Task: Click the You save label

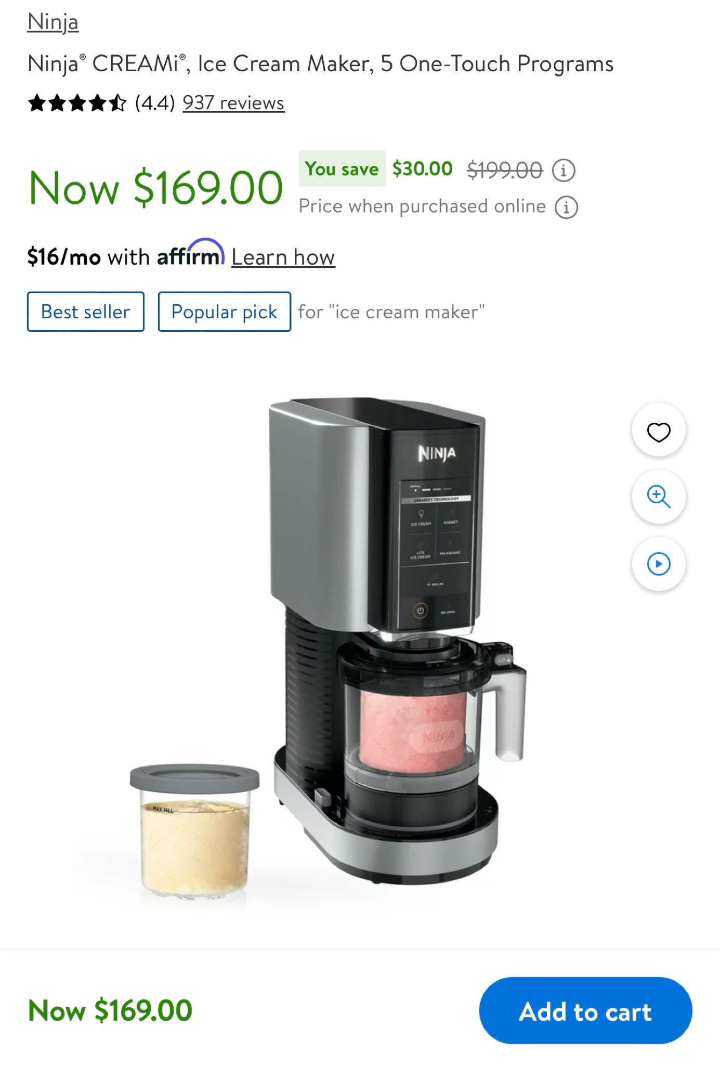Action: tap(342, 168)
